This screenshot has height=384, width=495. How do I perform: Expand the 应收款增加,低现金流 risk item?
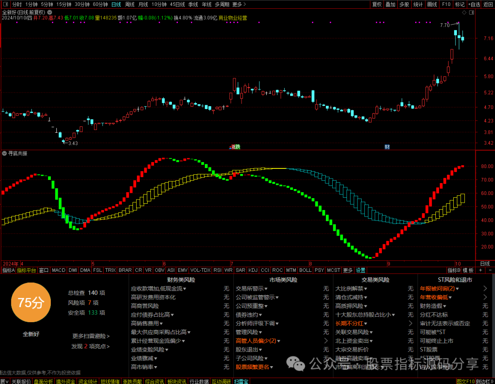tap(159, 288)
